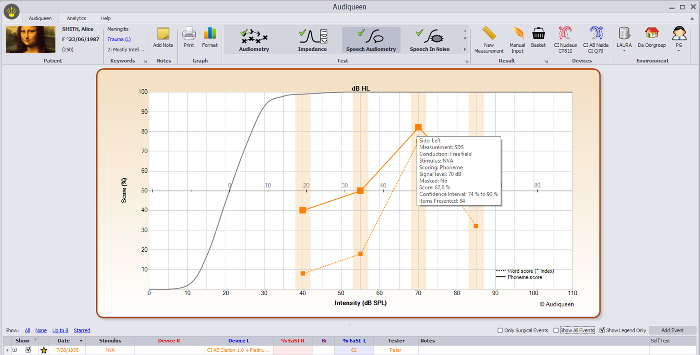Disable Show Legend Only
The width and height of the screenshot is (700, 355).
(603, 330)
